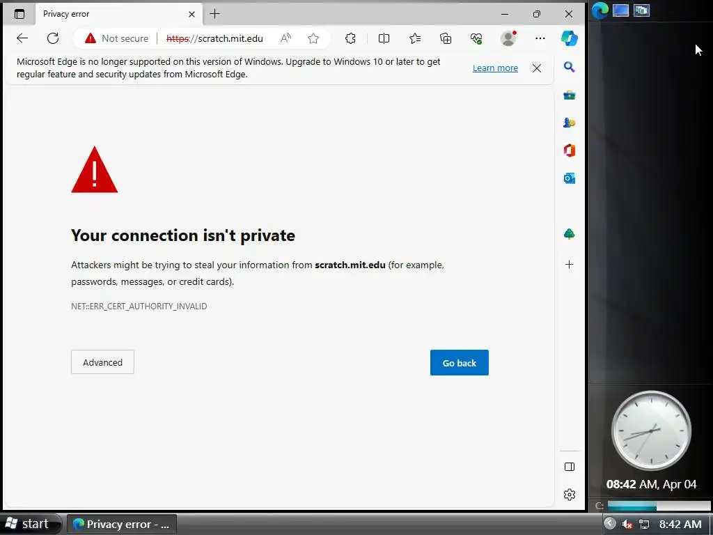This screenshot has height=535, width=713.
Task: Toggle the sidebar hide button
Action: pos(570,467)
